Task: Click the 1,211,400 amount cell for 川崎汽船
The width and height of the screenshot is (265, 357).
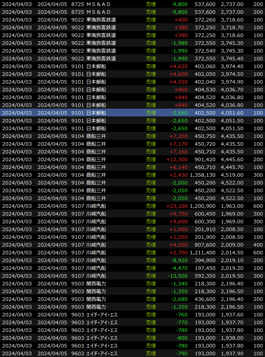Action: click(202, 253)
